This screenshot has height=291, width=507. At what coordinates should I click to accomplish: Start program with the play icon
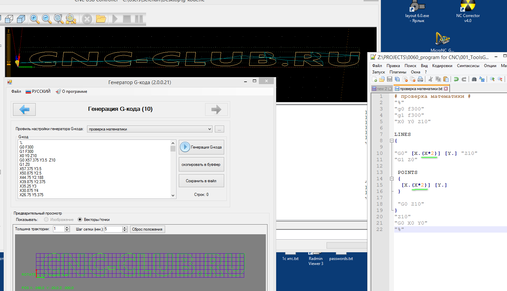click(x=115, y=19)
